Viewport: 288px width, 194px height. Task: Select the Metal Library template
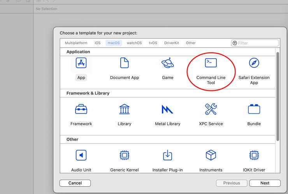[167, 109]
